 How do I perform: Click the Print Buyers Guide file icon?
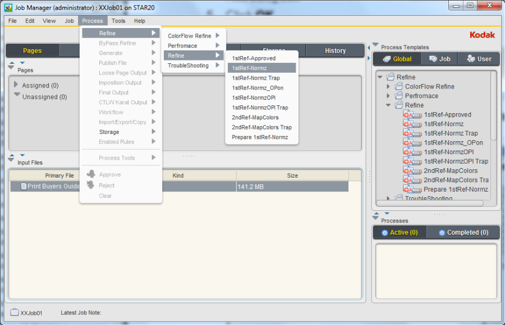[24, 186]
